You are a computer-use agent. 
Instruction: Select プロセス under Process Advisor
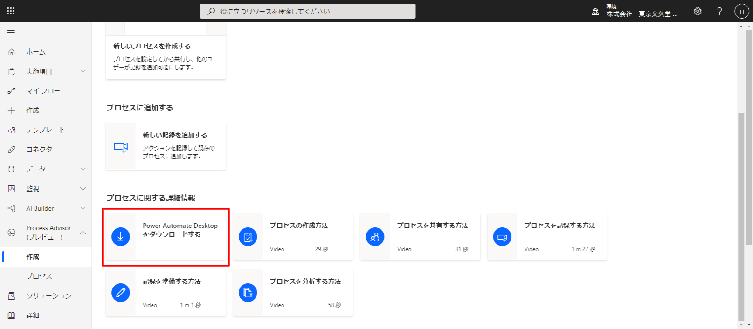coord(39,276)
